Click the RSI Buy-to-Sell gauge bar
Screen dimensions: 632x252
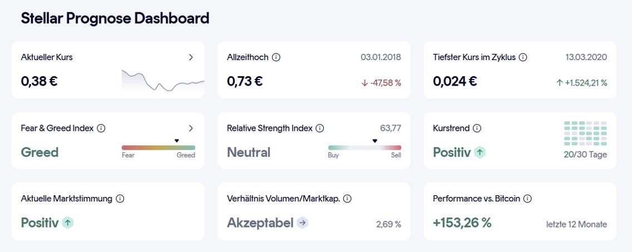tap(364, 147)
